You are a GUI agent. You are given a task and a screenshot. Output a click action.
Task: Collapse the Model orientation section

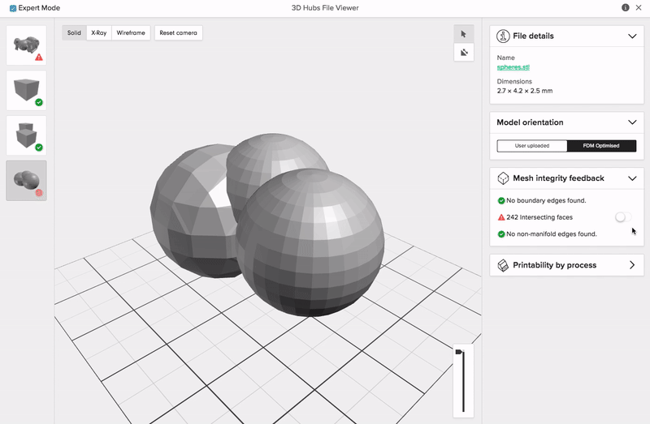tap(632, 122)
